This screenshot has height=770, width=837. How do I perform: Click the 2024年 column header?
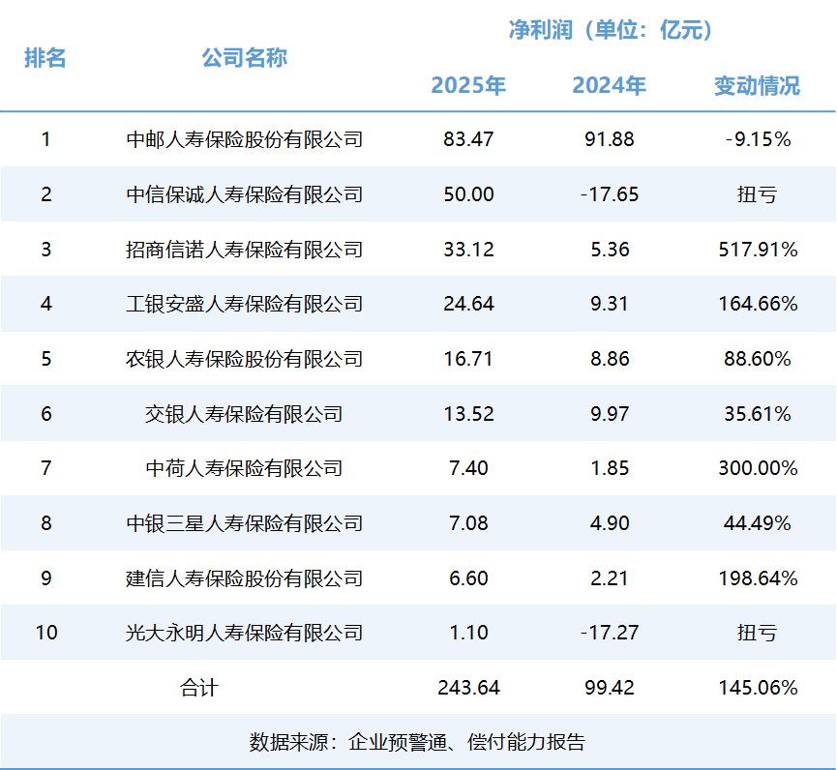(x=609, y=85)
